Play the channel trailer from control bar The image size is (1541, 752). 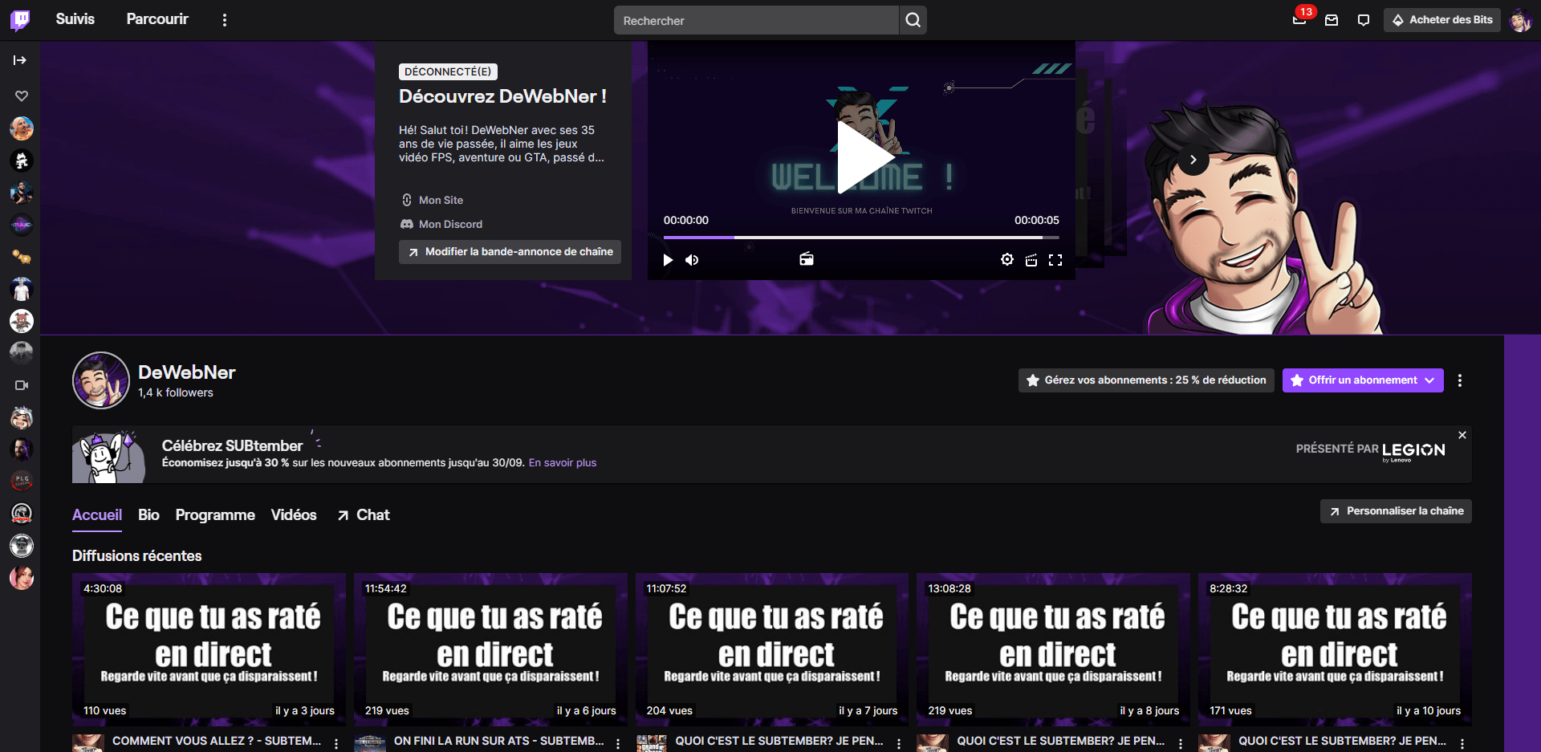tap(668, 260)
